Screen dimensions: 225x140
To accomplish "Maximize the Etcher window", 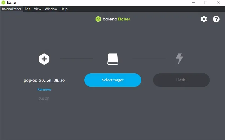I will [206, 3].
